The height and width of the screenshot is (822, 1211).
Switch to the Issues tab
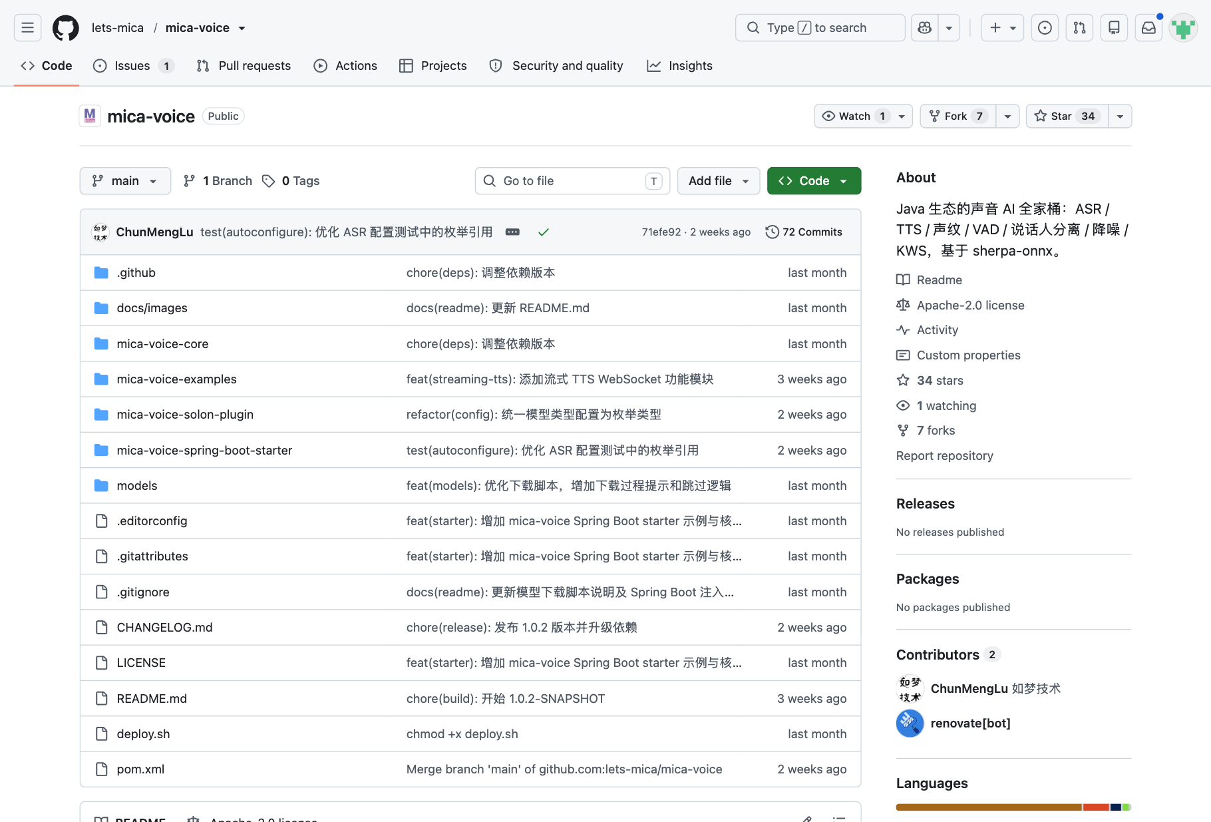coord(133,66)
